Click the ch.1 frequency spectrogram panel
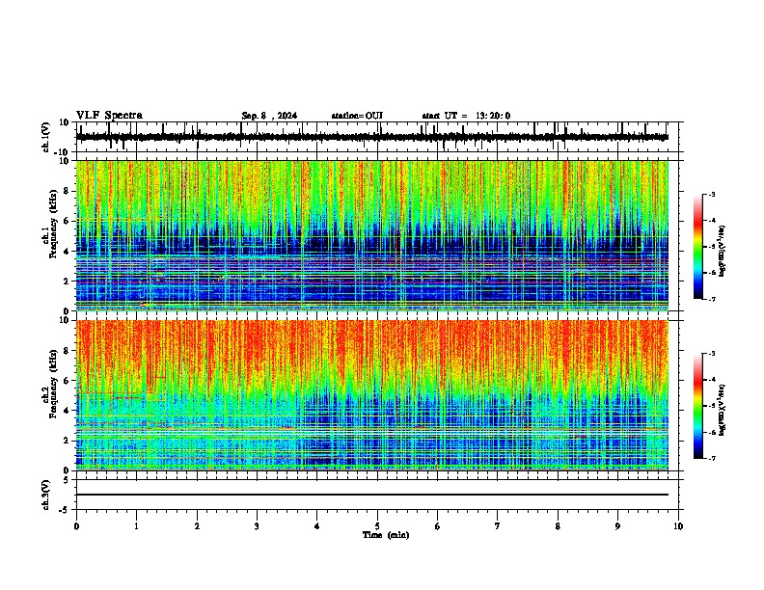 pos(371,235)
